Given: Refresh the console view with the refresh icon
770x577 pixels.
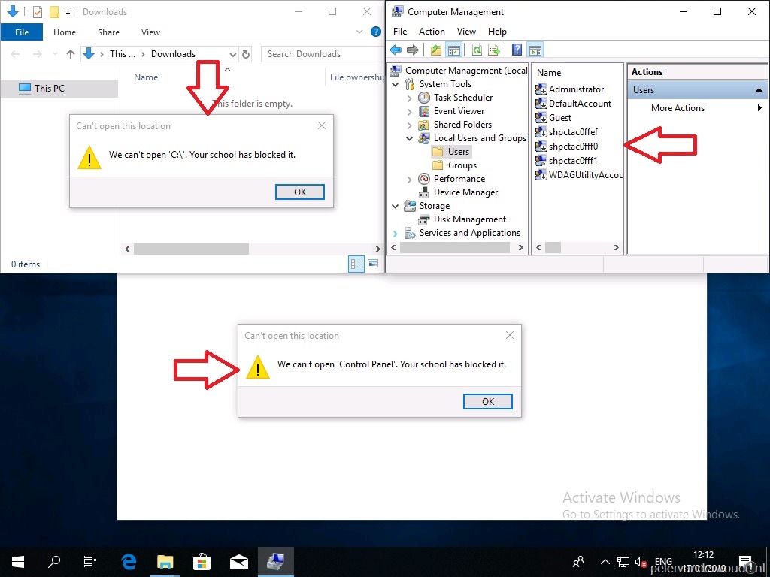Looking at the screenshot, I should click(x=476, y=50).
